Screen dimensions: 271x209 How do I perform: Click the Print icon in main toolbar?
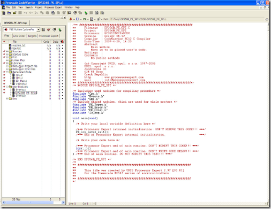(53, 13)
